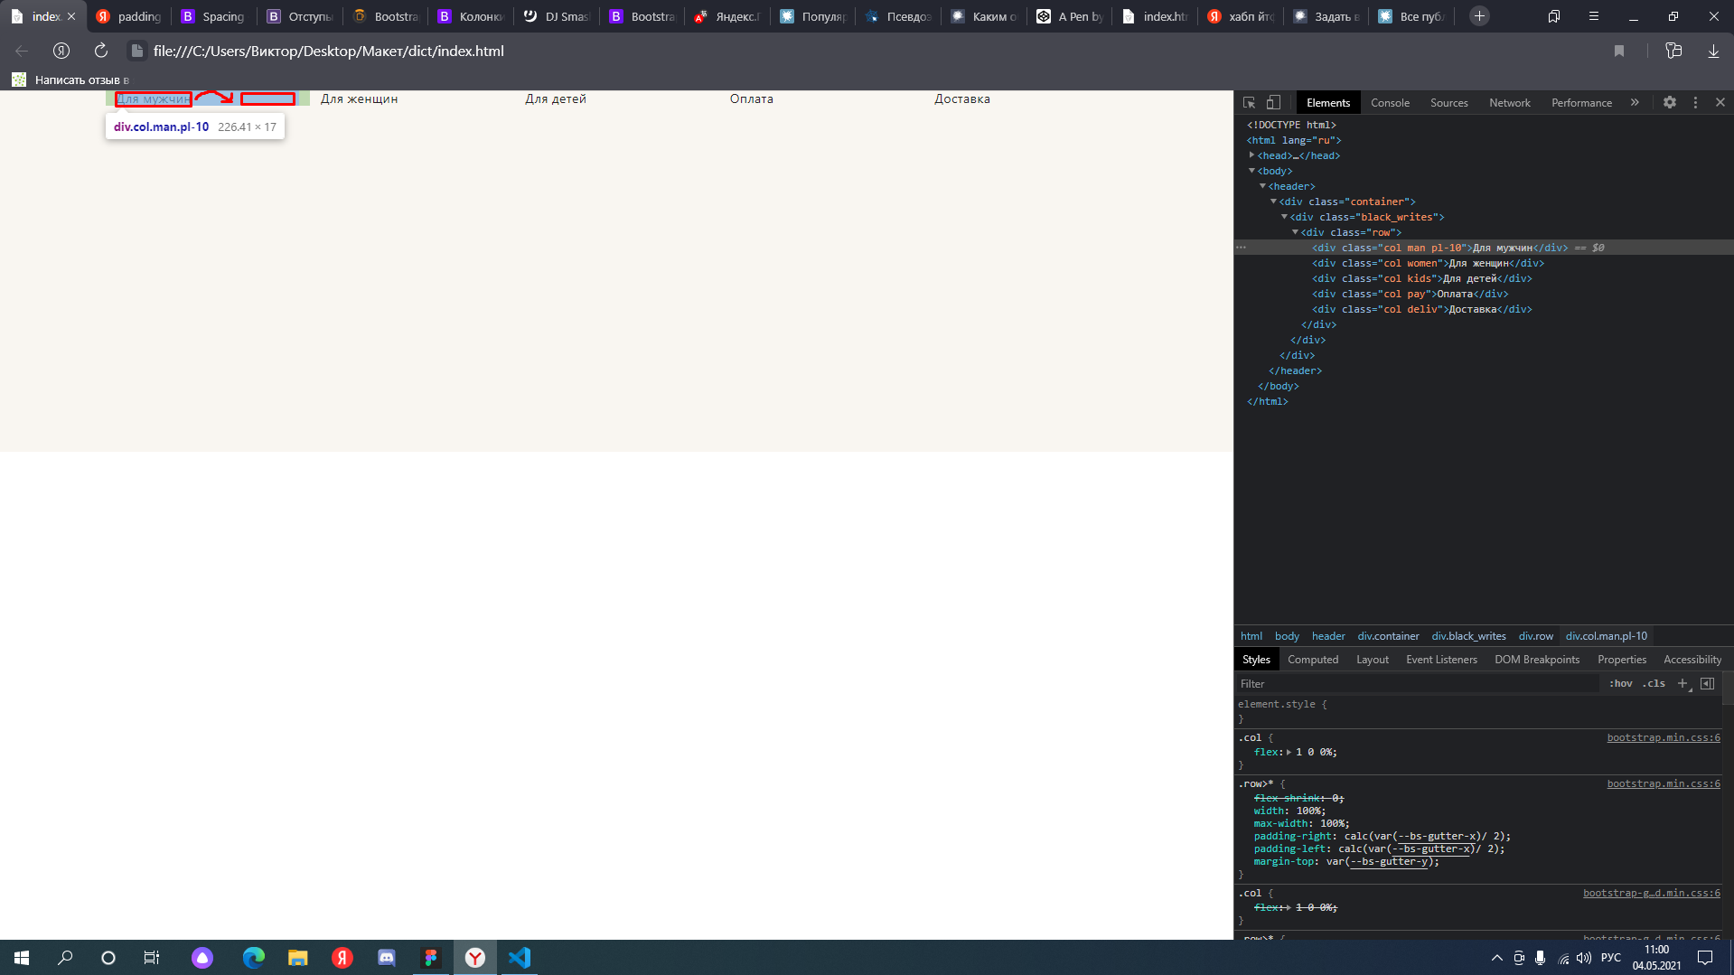Viewport: 1734px width, 975px height.
Task: Open the DOM Breakpoints tab
Action: 1537,660
